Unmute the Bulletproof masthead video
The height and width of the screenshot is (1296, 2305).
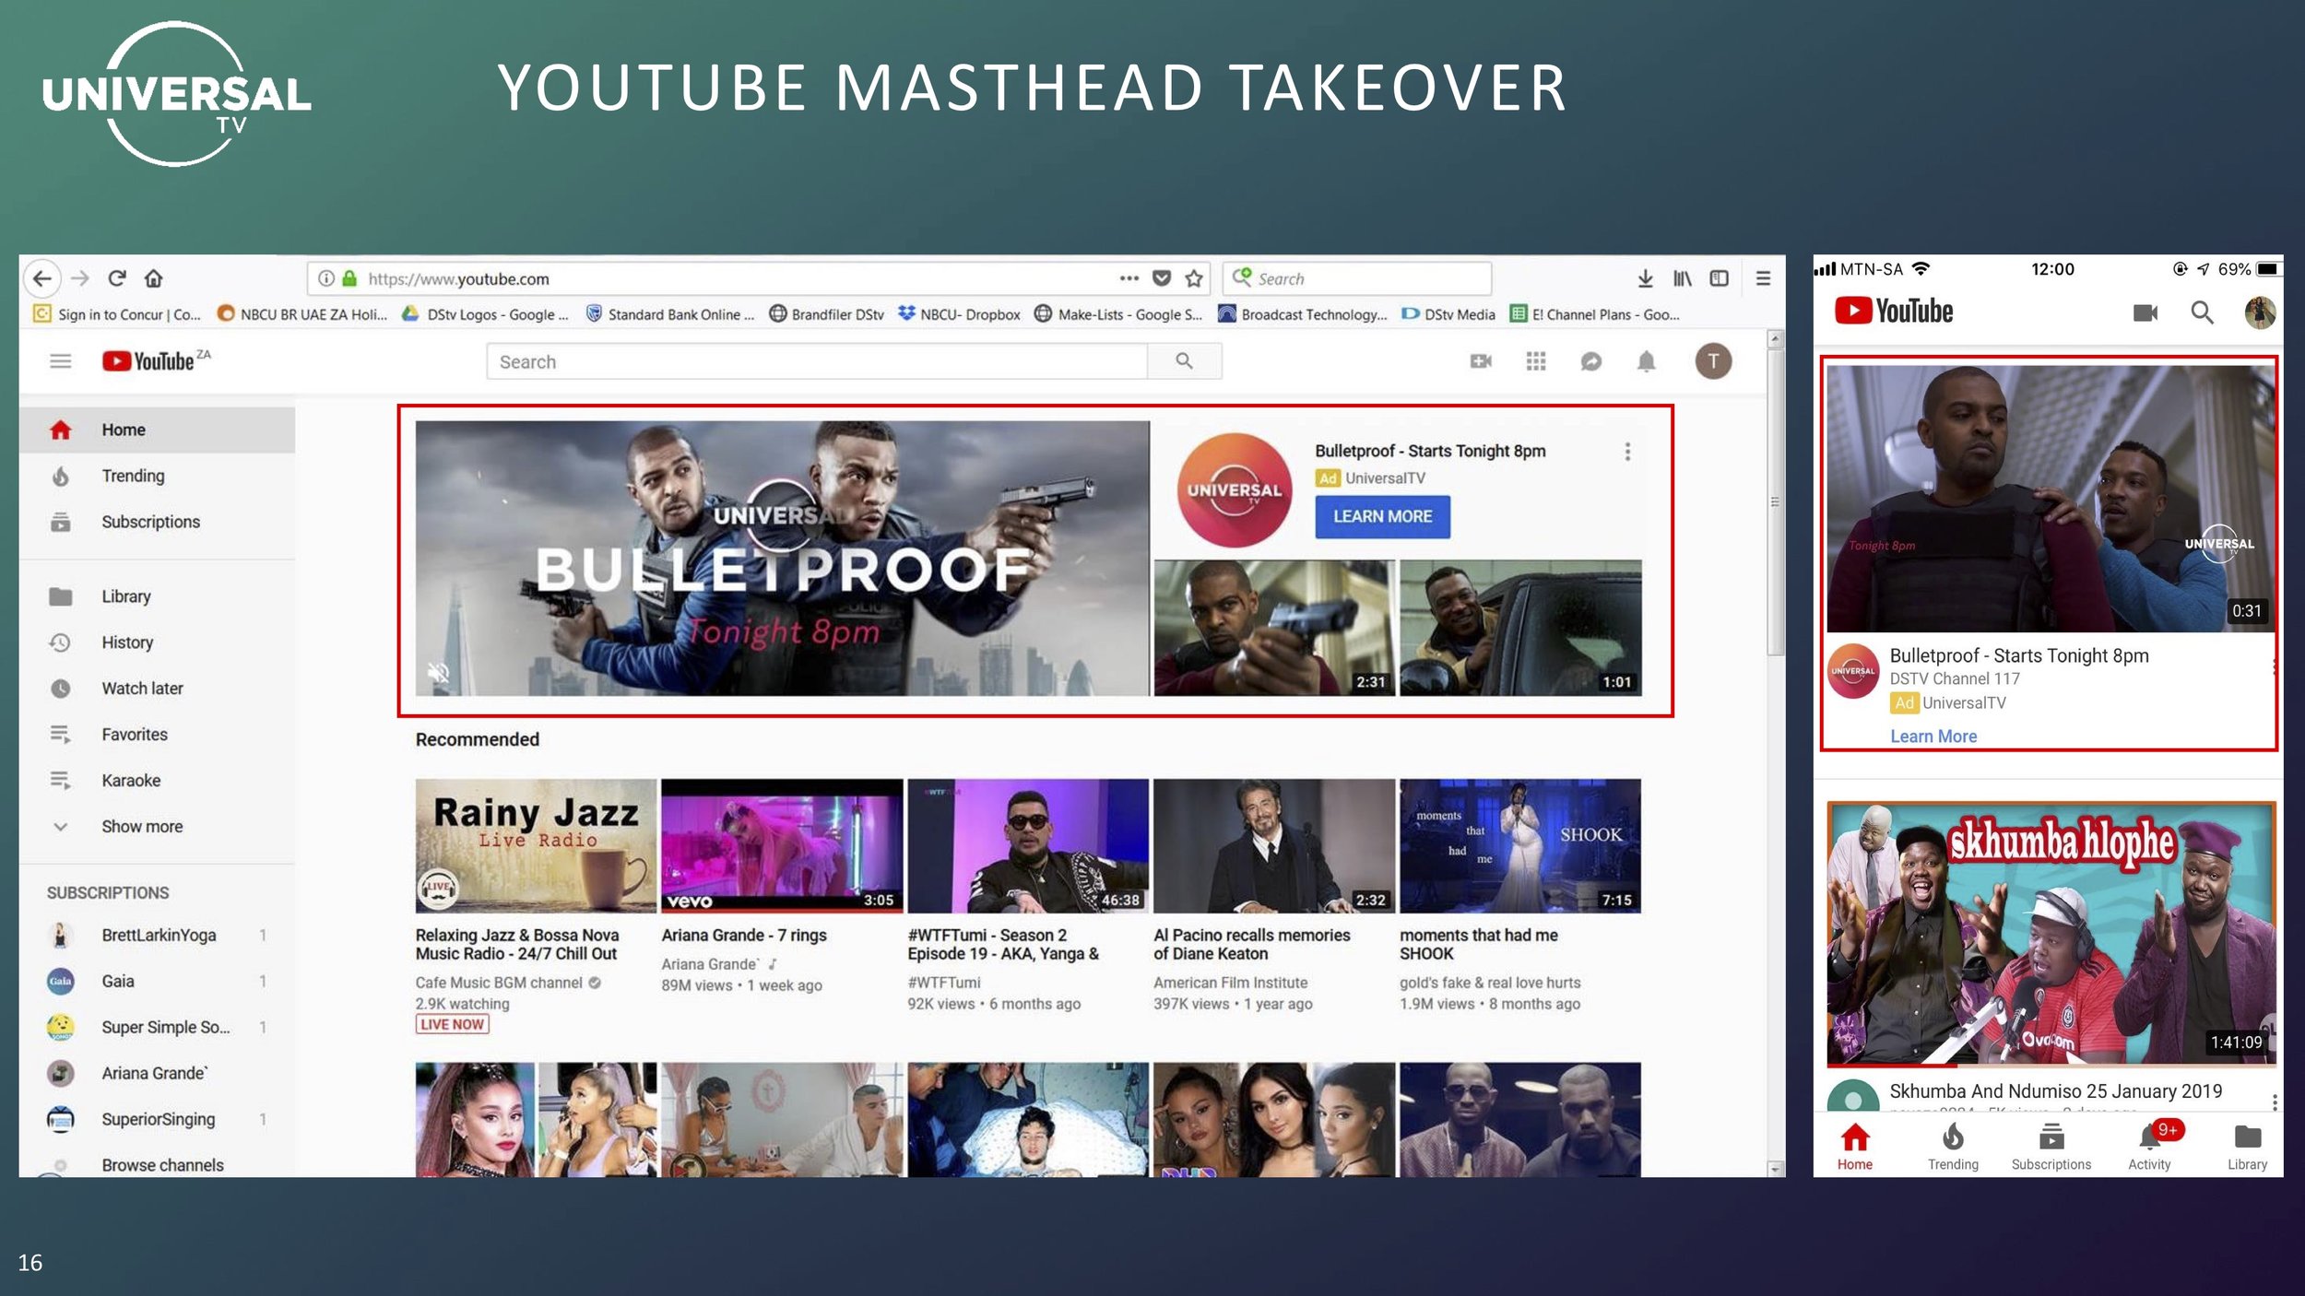point(439,673)
